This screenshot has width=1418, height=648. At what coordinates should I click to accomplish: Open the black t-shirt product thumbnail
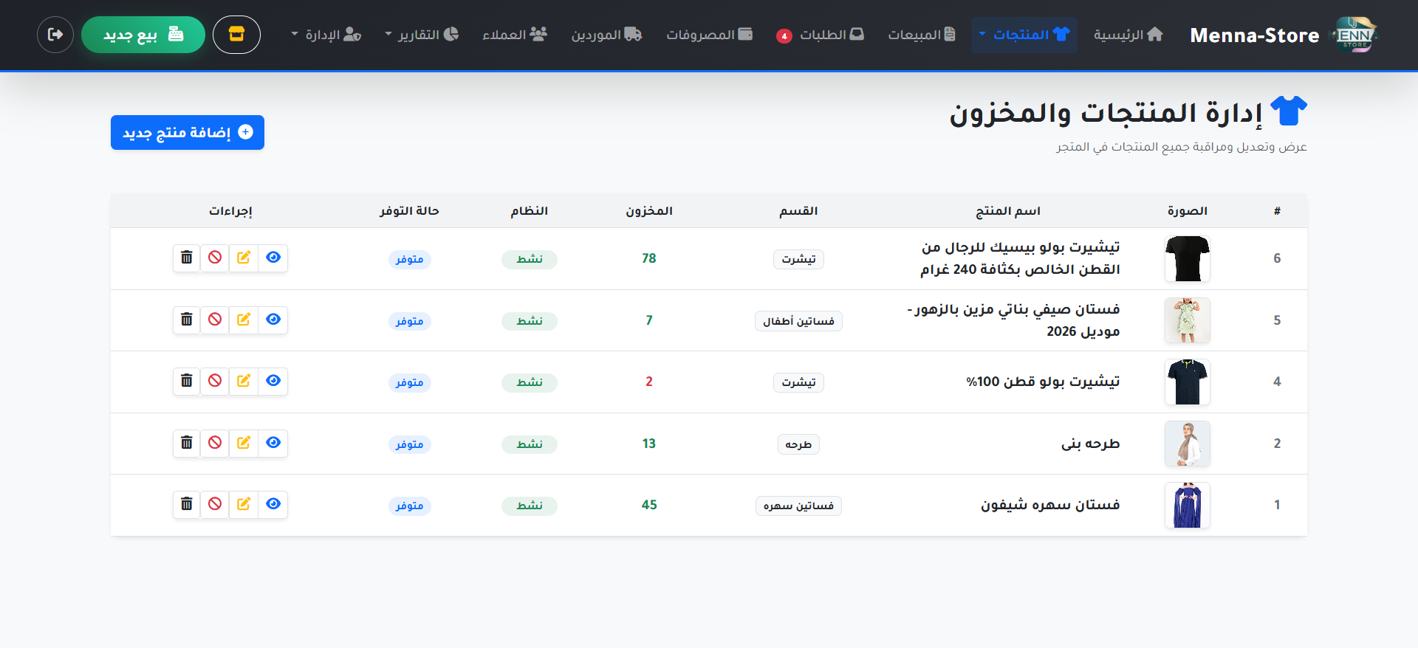pyautogui.click(x=1187, y=259)
